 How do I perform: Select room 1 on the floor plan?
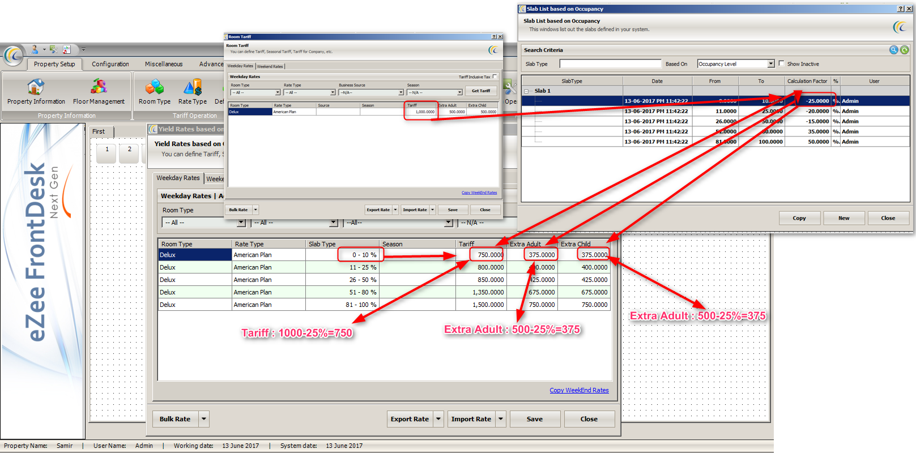[x=106, y=153]
